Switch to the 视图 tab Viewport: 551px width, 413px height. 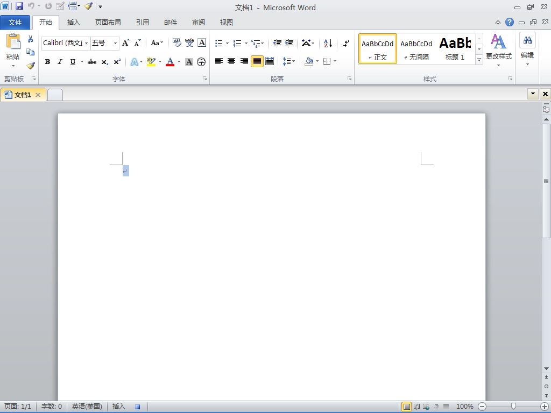tap(226, 22)
